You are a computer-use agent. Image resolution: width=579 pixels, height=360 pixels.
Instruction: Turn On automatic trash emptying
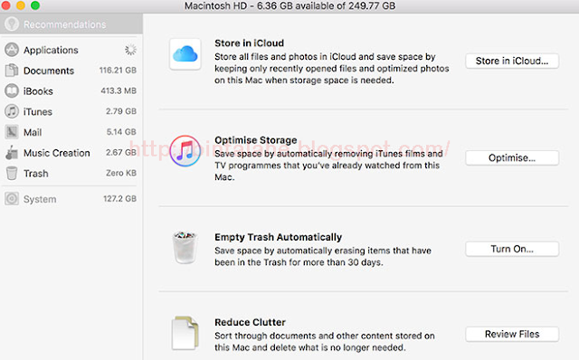(x=512, y=249)
